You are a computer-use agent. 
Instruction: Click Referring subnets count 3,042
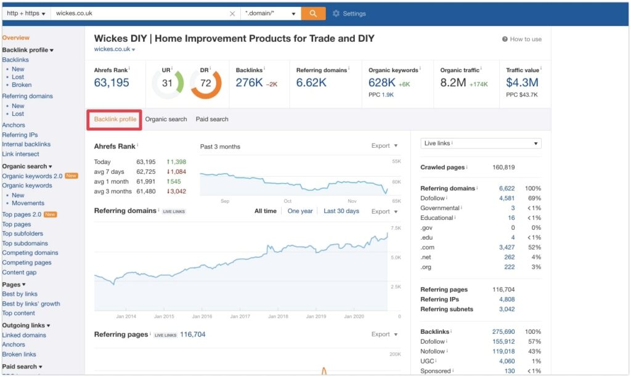pyautogui.click(x=507, y=309)
